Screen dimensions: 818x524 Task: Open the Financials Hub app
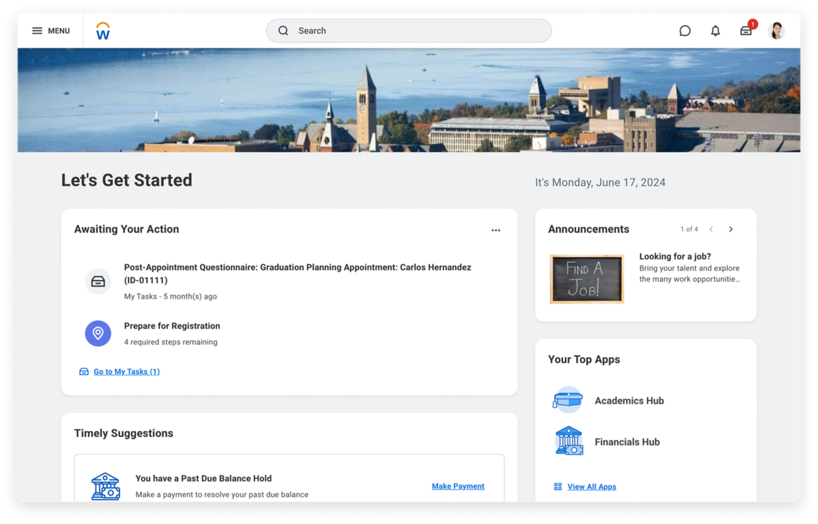[627, 442]
